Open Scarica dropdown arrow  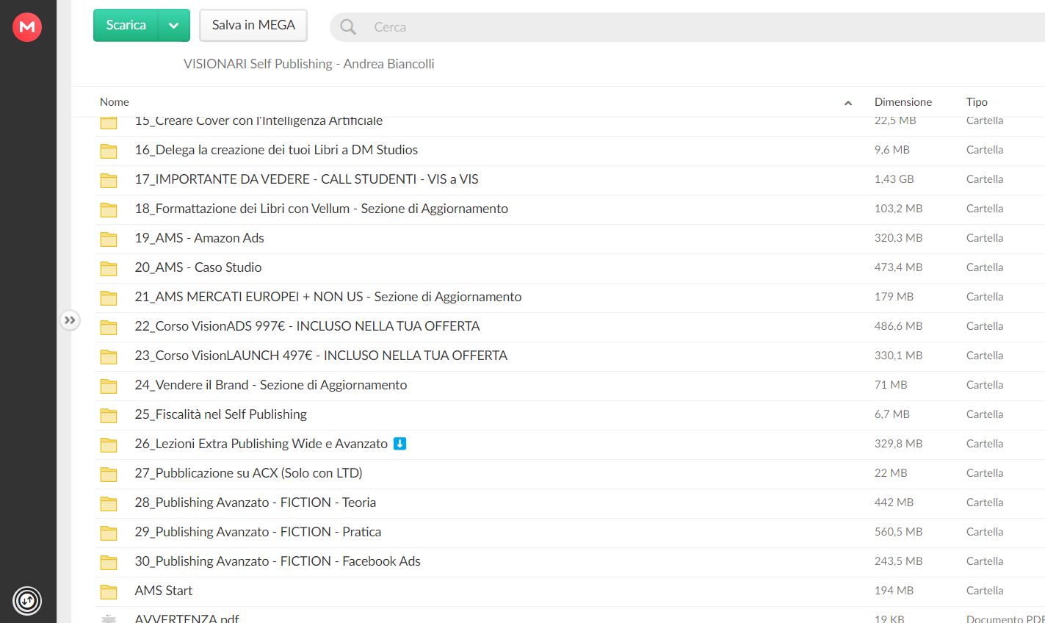pos(174,26)
